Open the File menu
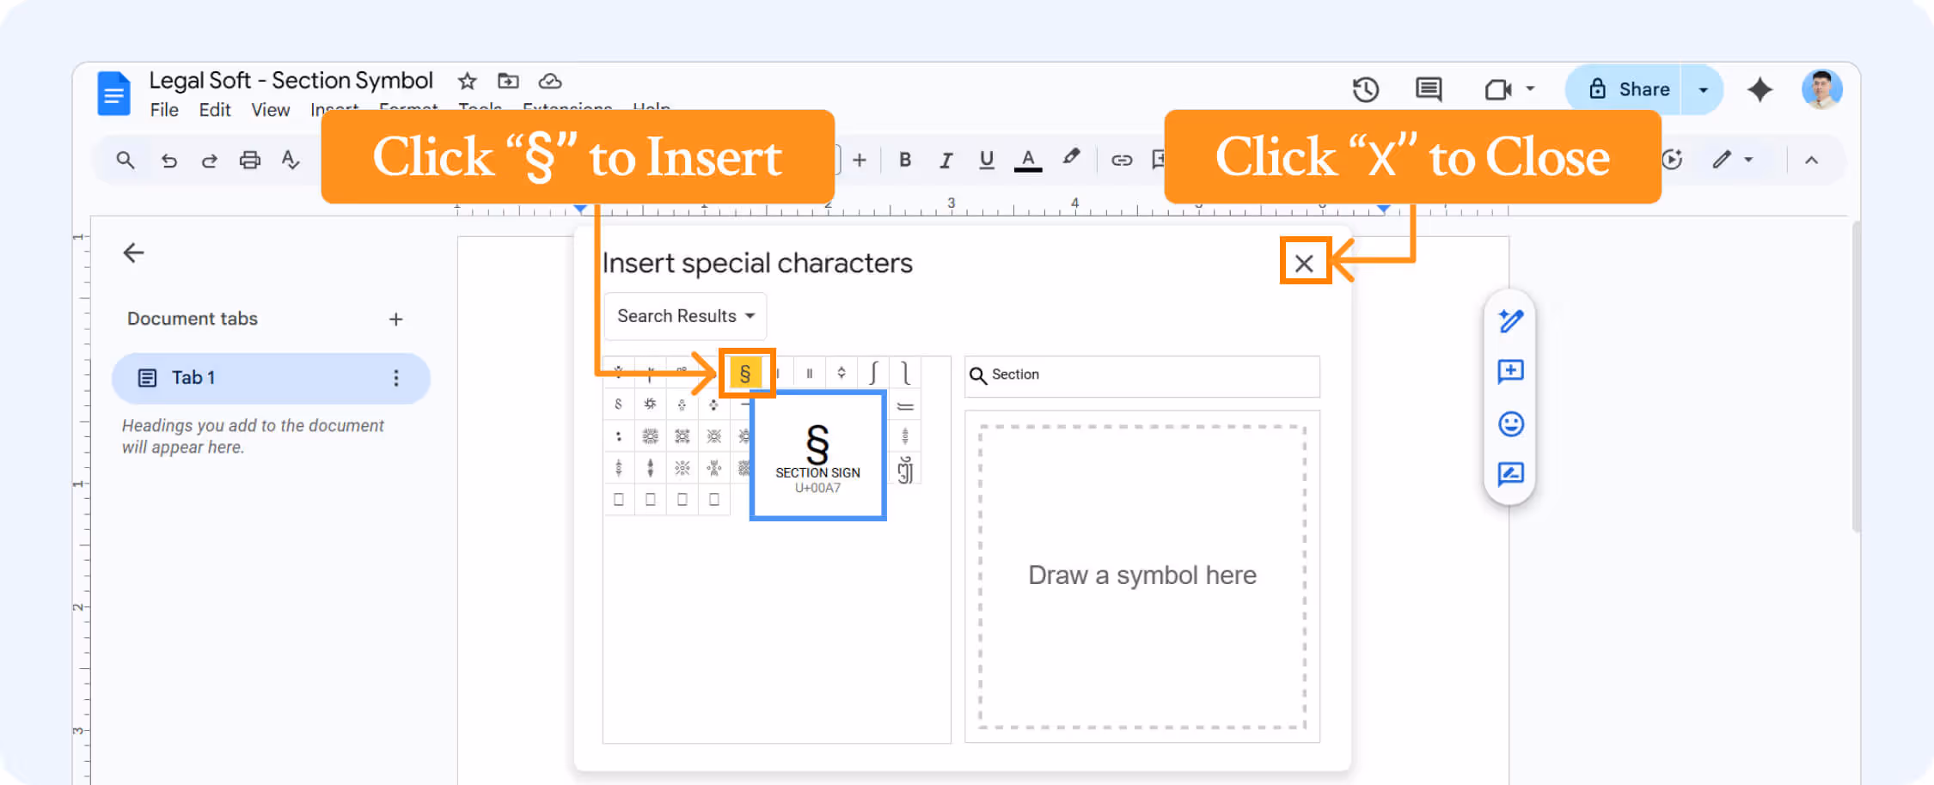 point(164,109)
